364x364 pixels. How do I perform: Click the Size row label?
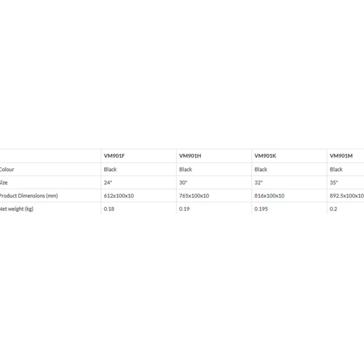click(4, 182)
